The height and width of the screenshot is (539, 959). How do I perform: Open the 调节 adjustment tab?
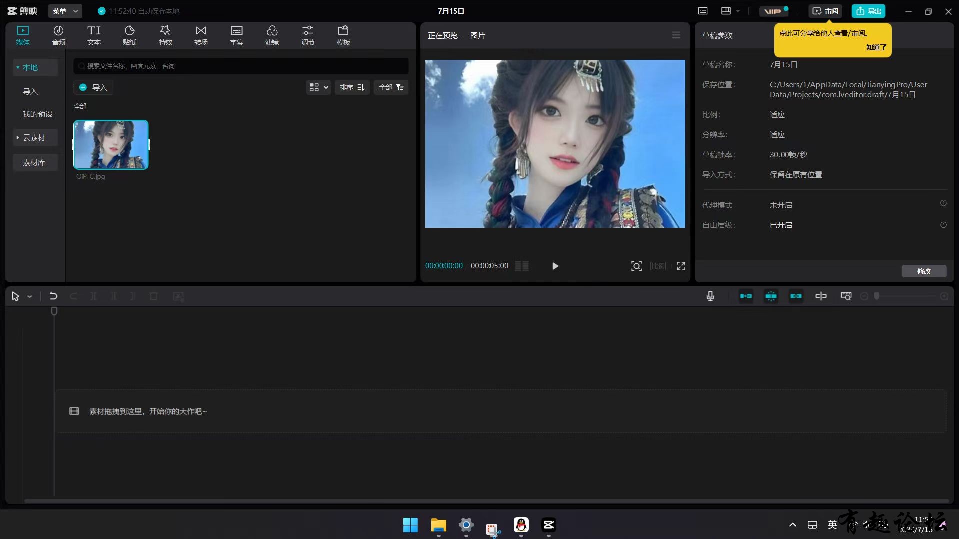click(308, 36)
